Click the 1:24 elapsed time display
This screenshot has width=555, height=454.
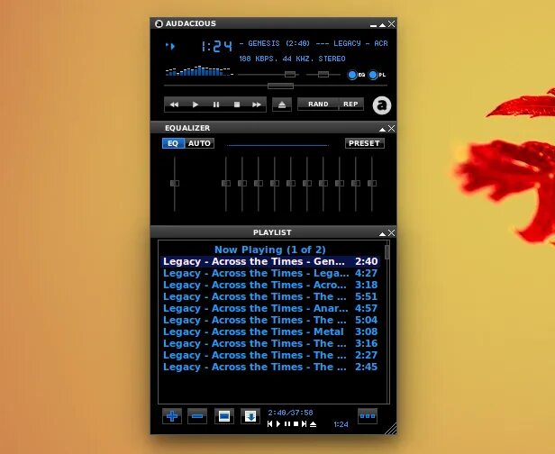pos(216,46)
